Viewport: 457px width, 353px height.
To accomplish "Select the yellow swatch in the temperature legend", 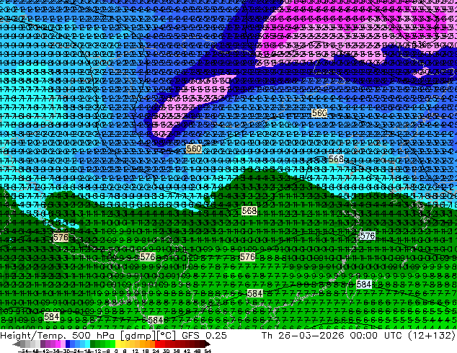I will tap(118, 344).
